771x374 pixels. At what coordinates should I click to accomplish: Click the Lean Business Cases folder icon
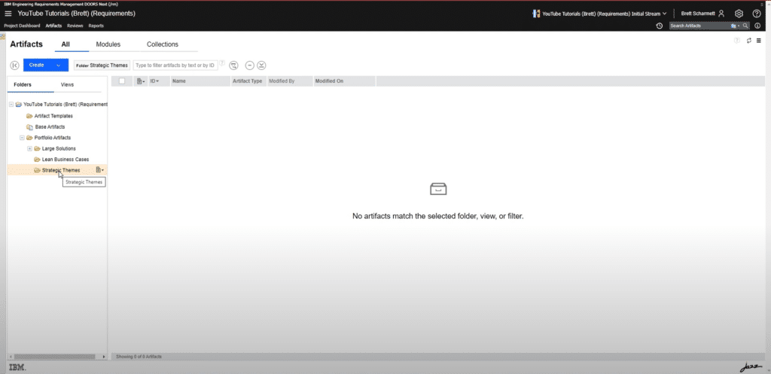[37, 160]
